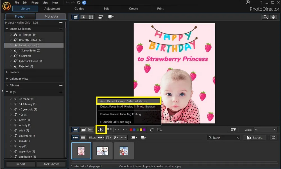Expand the Folders section
Viewport: 281px width, 169px height.
[x=13, y=72]
